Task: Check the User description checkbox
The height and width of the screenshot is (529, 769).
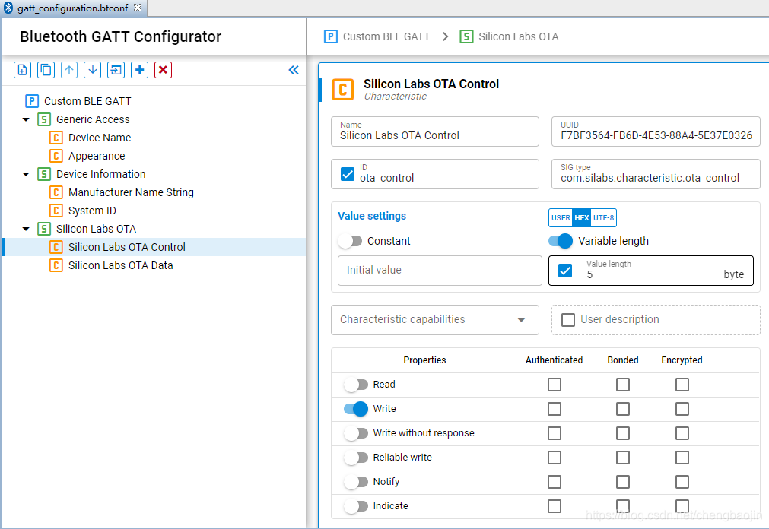Action: coord(568,320)
